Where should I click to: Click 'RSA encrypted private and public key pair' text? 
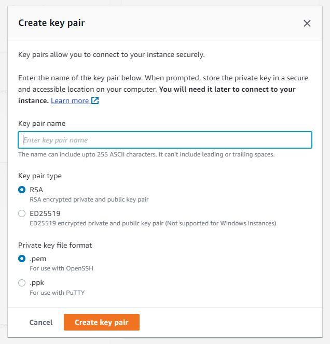click(89, 199)
